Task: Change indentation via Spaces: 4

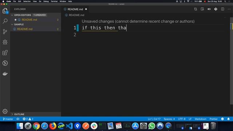Action: pyautogui.click(x=169, y=119)
